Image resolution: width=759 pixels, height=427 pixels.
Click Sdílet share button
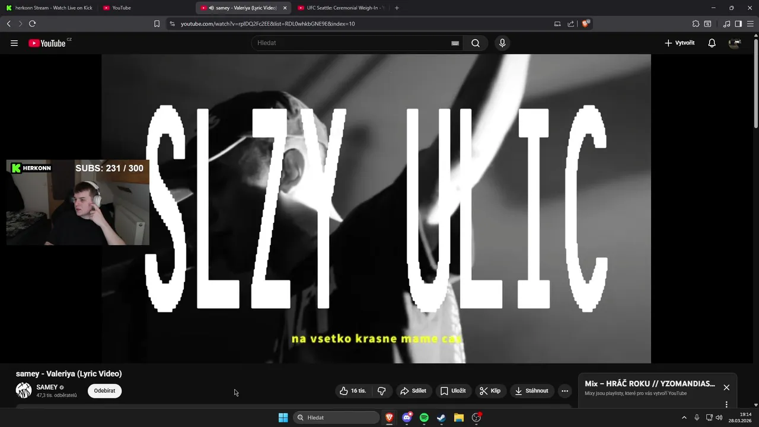(413, 391)
